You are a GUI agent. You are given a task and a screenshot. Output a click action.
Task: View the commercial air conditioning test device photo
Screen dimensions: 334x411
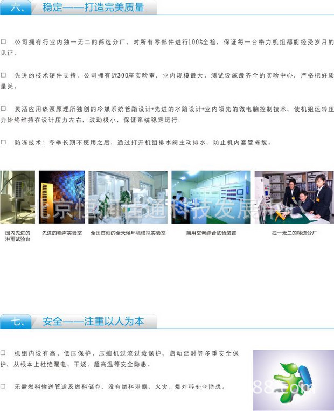coord(211,198)
